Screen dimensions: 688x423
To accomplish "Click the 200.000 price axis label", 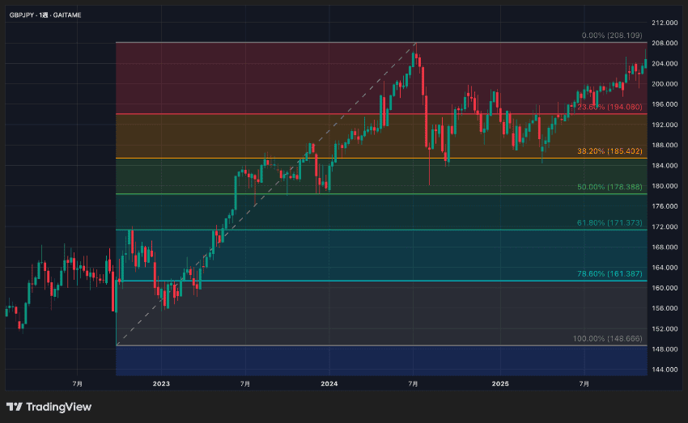I will click(x=665, y=84).
